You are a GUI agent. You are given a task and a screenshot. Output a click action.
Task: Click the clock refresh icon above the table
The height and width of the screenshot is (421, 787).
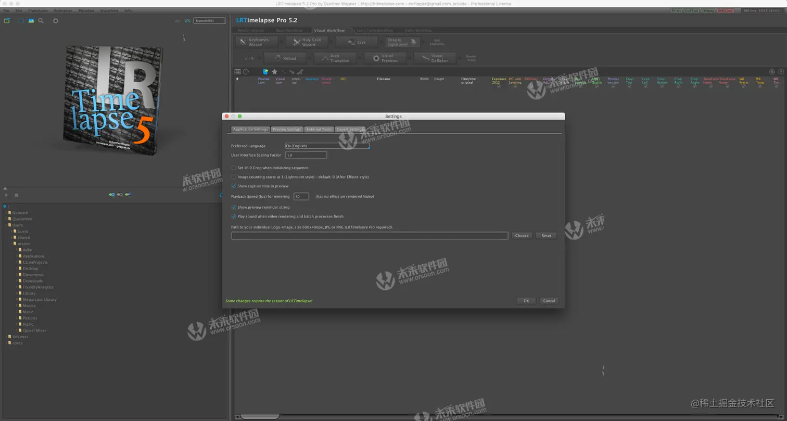pos(246,72)
